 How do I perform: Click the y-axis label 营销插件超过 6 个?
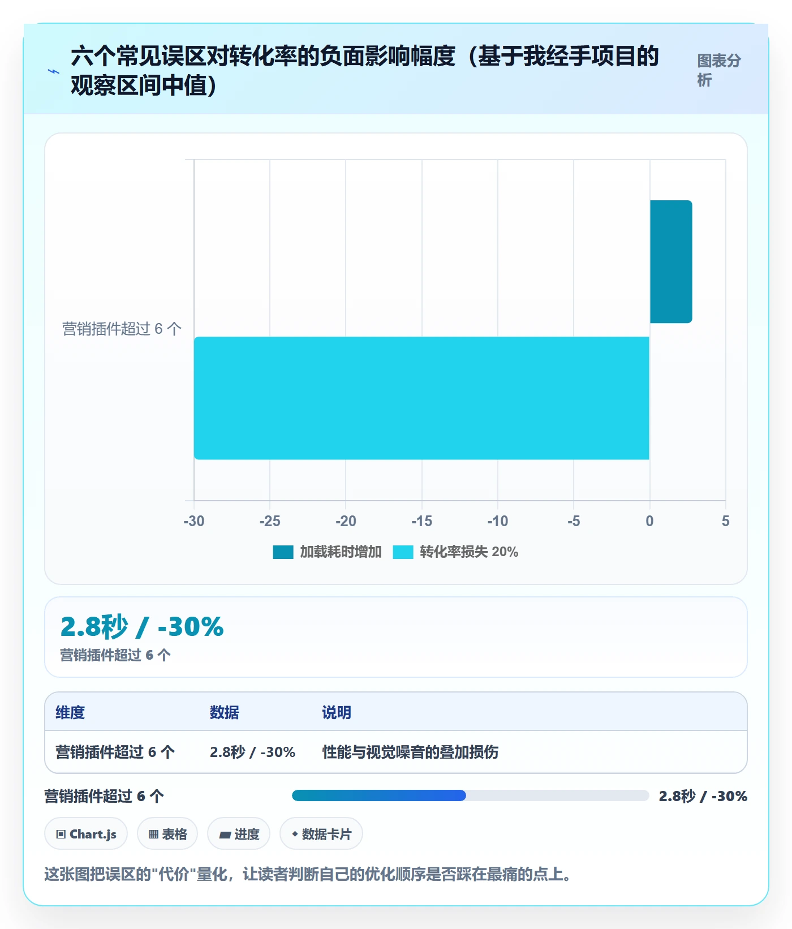pyautogui.click(x=122, y=329)
